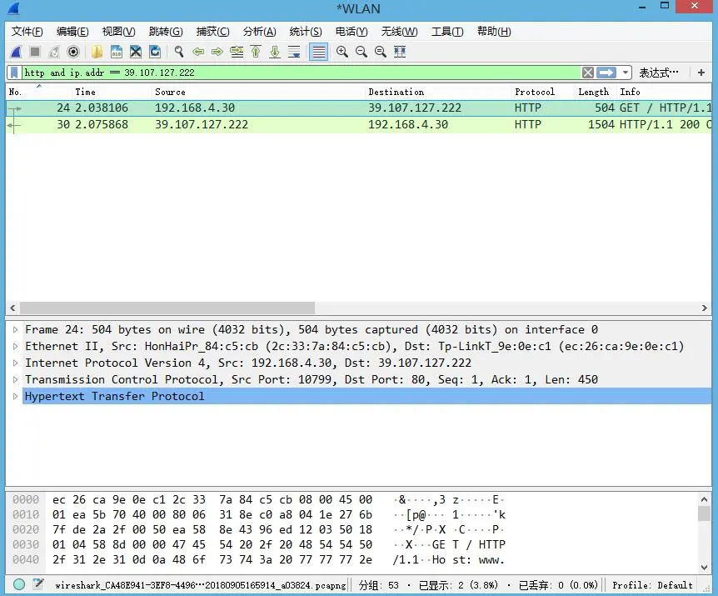Restart the current capture

click(x=54, y=52)
